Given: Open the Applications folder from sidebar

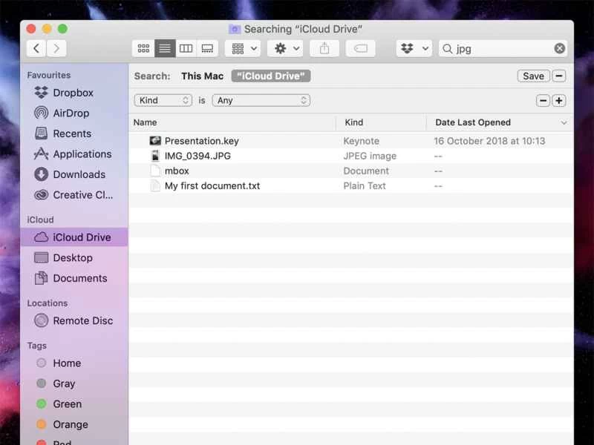Looking at the screenshot, I should click(x=74, y=154).
